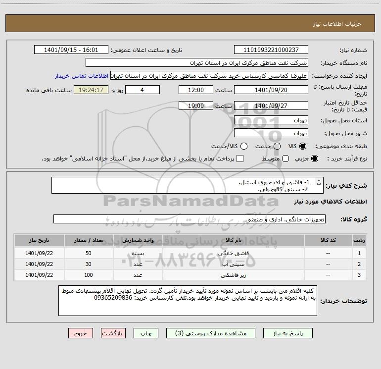
Task: Click the 'پاسخ به نیاز' button
Action: (x=287, y=333)
